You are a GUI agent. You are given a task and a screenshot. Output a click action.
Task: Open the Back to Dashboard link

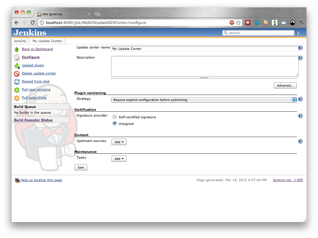(x=37, y=49)
